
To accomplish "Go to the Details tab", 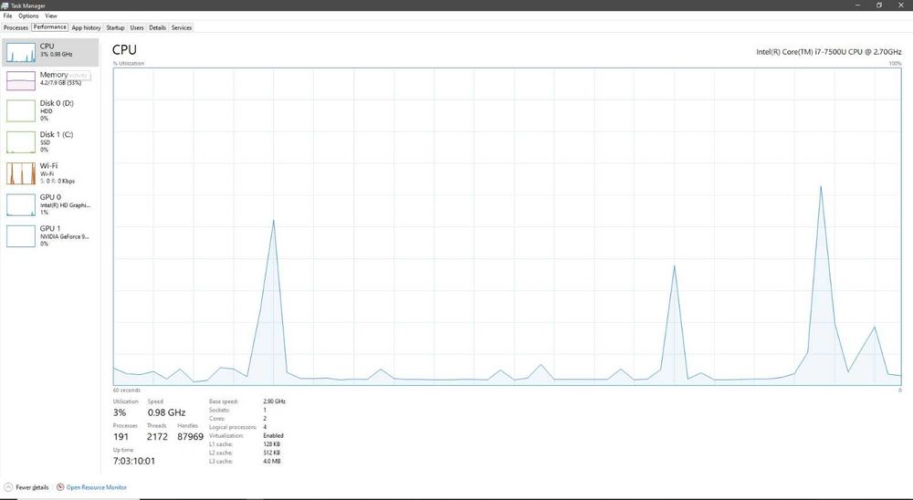I will coord(157,27).
